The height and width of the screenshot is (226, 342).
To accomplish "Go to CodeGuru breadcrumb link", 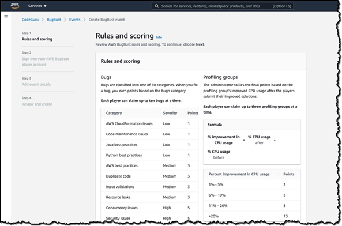I will coord(30,20).
